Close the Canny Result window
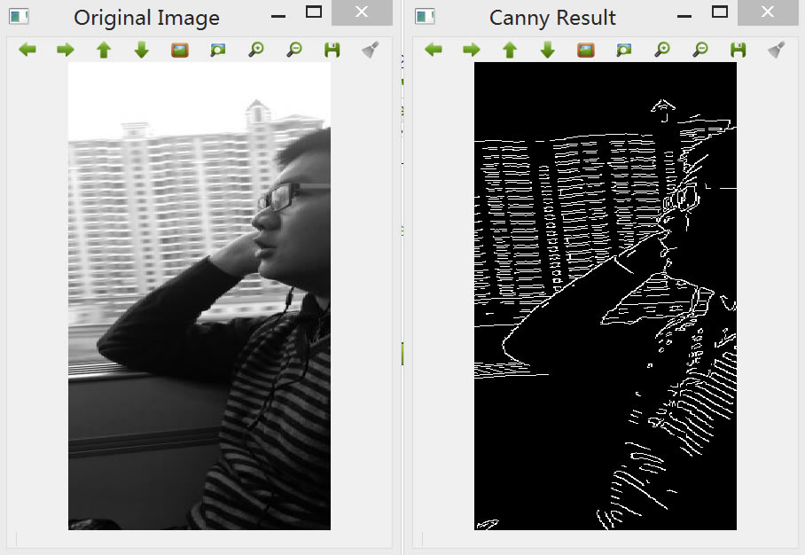805x555 pixels. (768, 12)
